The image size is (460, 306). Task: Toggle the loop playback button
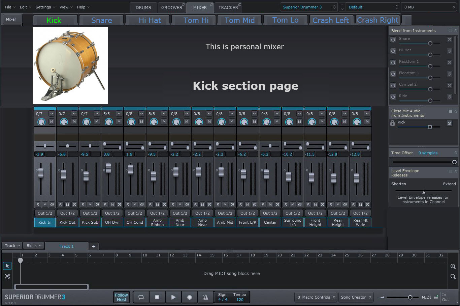pyautogui.click(x=141, y=297)
